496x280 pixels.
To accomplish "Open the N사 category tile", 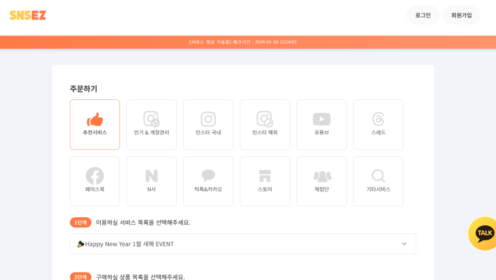I will 152,181.
